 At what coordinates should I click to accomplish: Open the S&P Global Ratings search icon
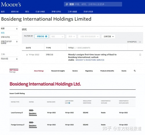click(x=135, y=71)
